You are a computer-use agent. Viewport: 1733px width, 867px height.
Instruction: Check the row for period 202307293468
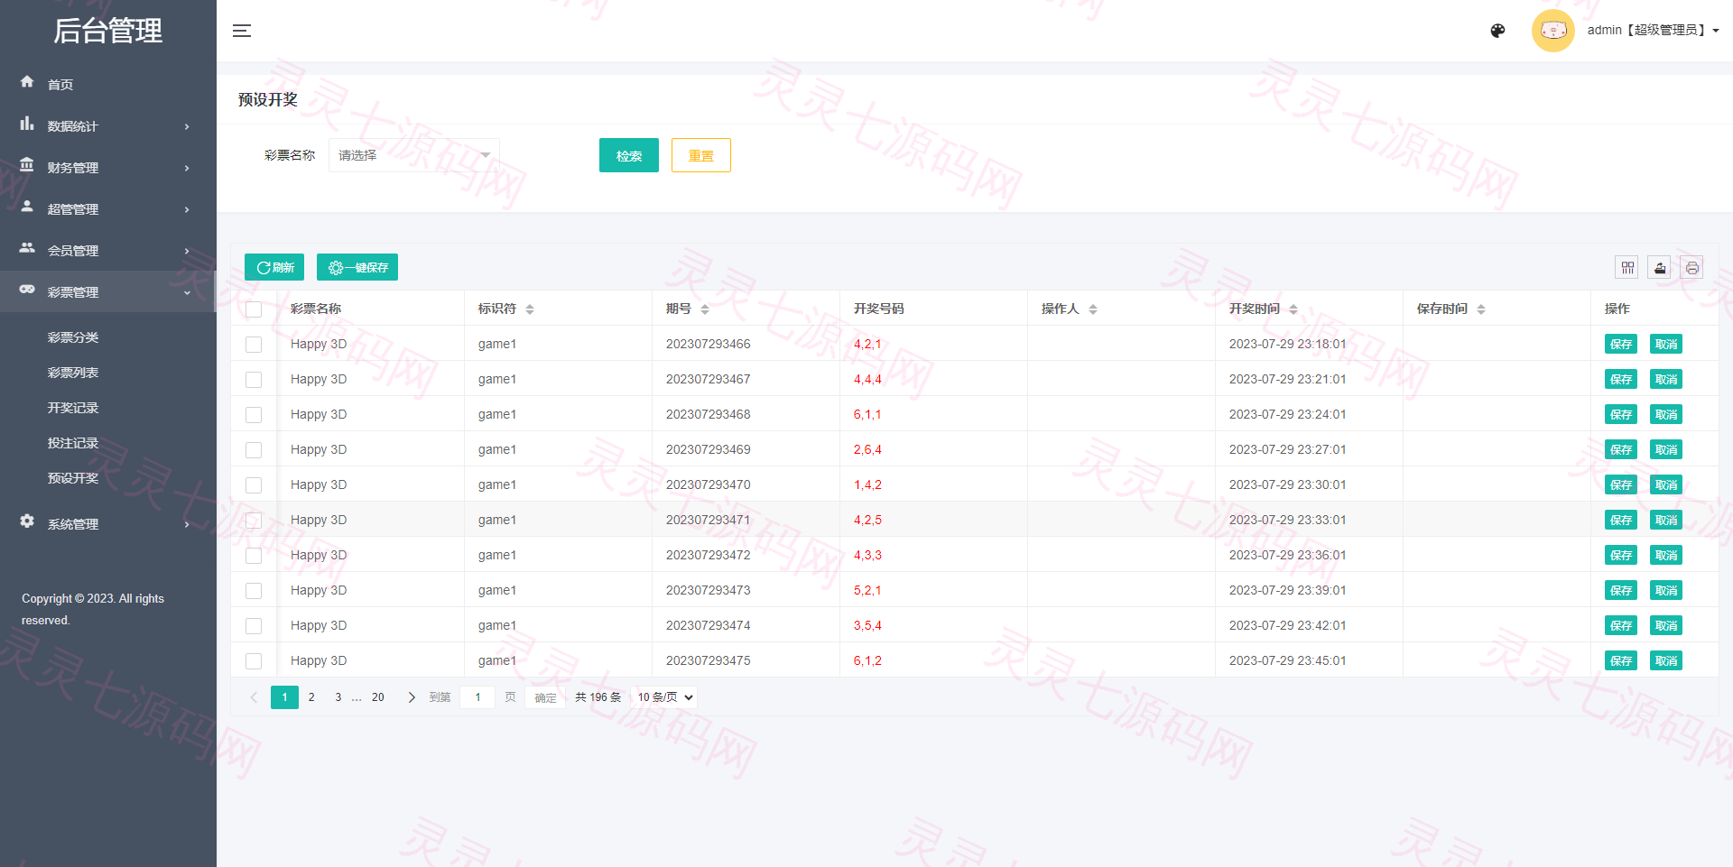(254, 415)
